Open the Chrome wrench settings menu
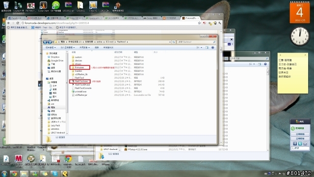The width and height of the screenshot is (314, 177). (x=220, y=23)
